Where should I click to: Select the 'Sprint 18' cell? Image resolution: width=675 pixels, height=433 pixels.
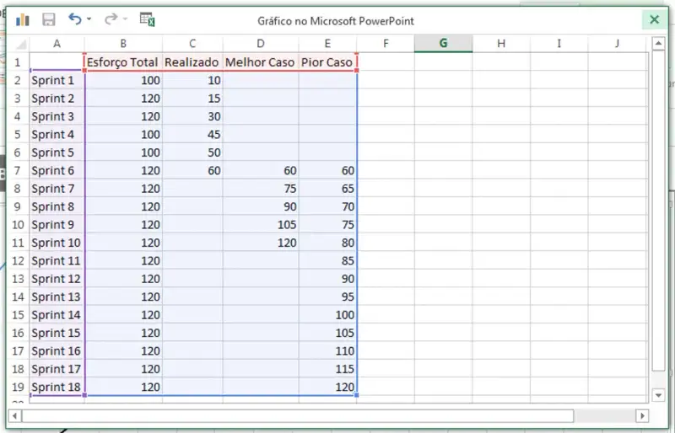tap(57, 387)
